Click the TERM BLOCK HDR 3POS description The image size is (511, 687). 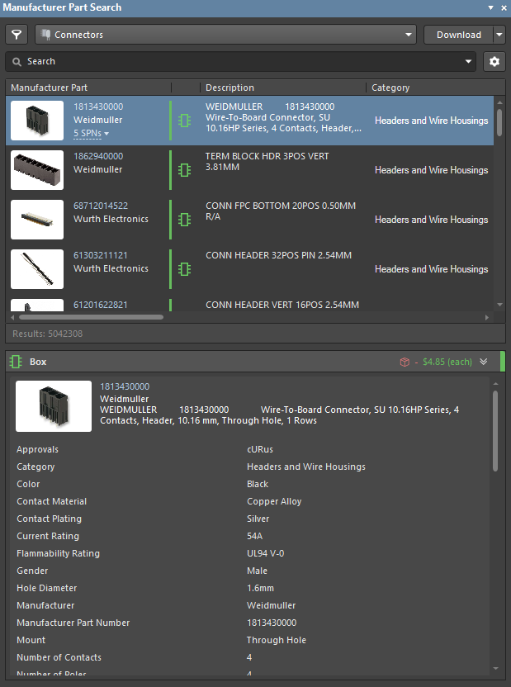267,162
